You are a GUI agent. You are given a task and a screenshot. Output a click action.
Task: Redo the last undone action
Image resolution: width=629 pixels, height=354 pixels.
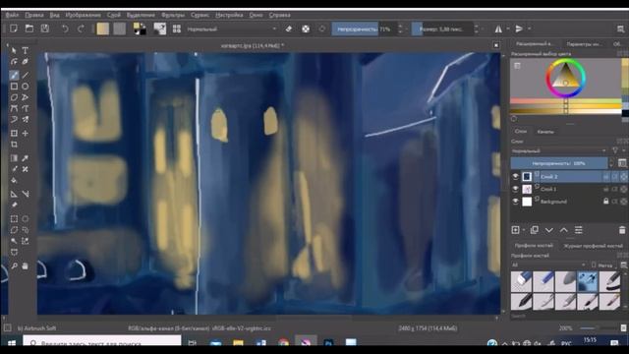click(x=81, y=29)
